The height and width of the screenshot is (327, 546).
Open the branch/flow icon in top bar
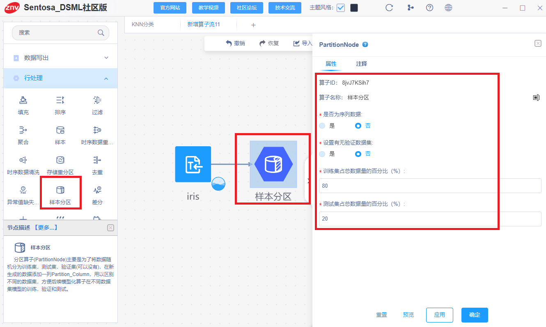(x=410, y=7)
